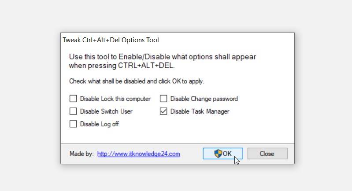Click the "Disable Lock this computer" label text
This screenshot has height=191, width=352.
tap(115, 99)
